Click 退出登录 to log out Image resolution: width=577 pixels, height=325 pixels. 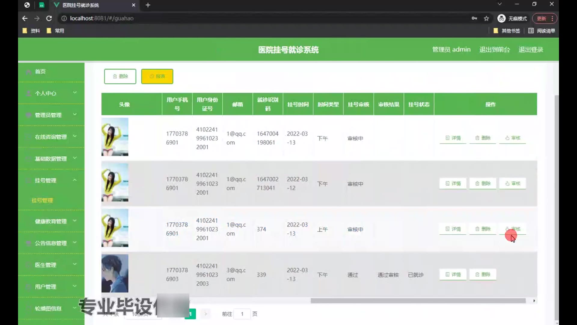531,49
